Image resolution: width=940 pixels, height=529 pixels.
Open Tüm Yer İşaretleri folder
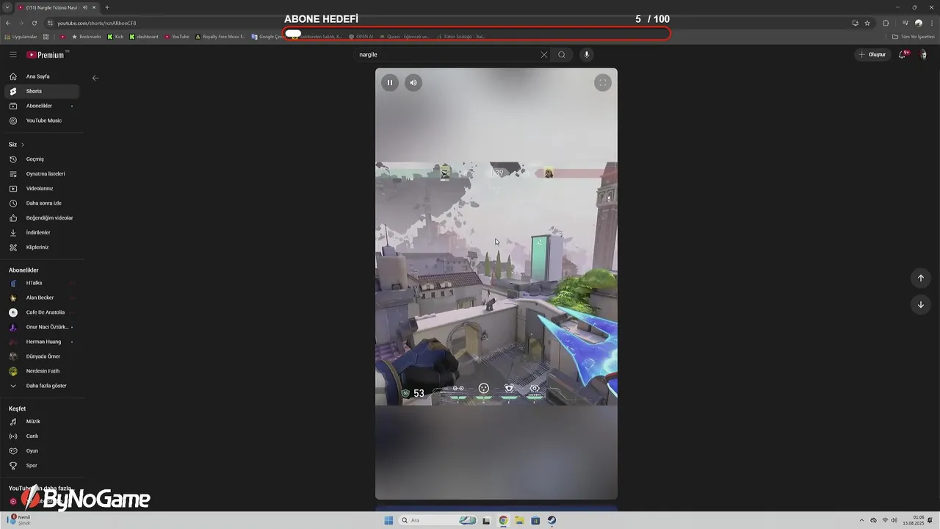[x=914, y=36]
